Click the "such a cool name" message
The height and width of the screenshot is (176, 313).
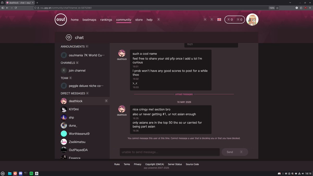[145, 54]
